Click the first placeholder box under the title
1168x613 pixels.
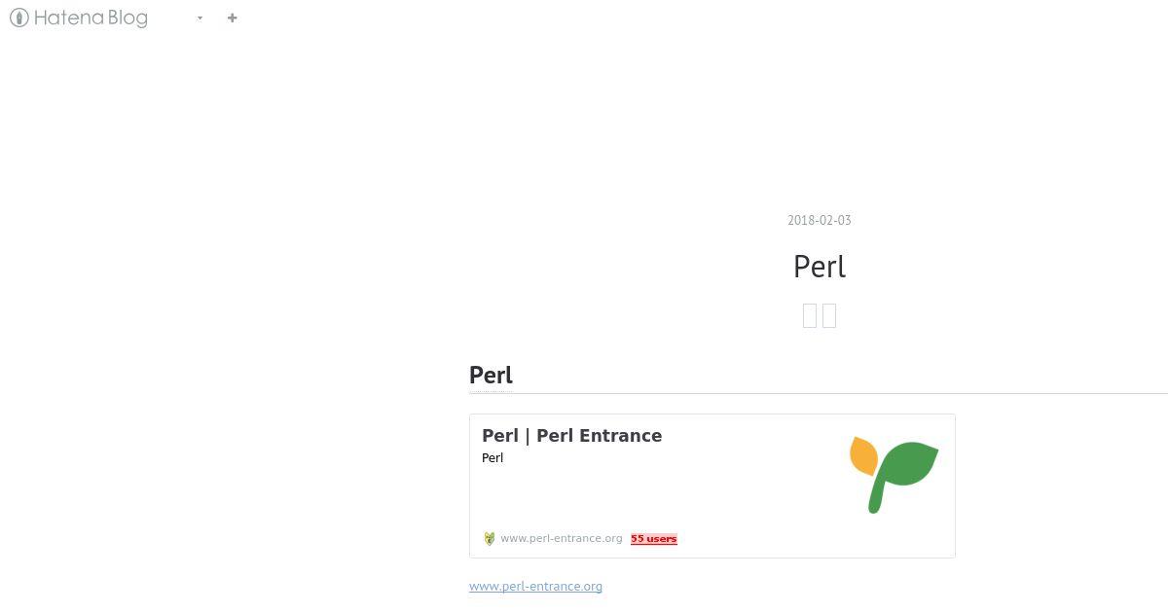pyautogui.click(x=810, y=315)
